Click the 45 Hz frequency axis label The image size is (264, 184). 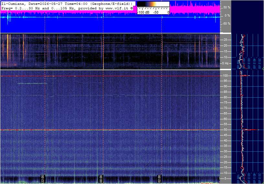pos(225,135)
